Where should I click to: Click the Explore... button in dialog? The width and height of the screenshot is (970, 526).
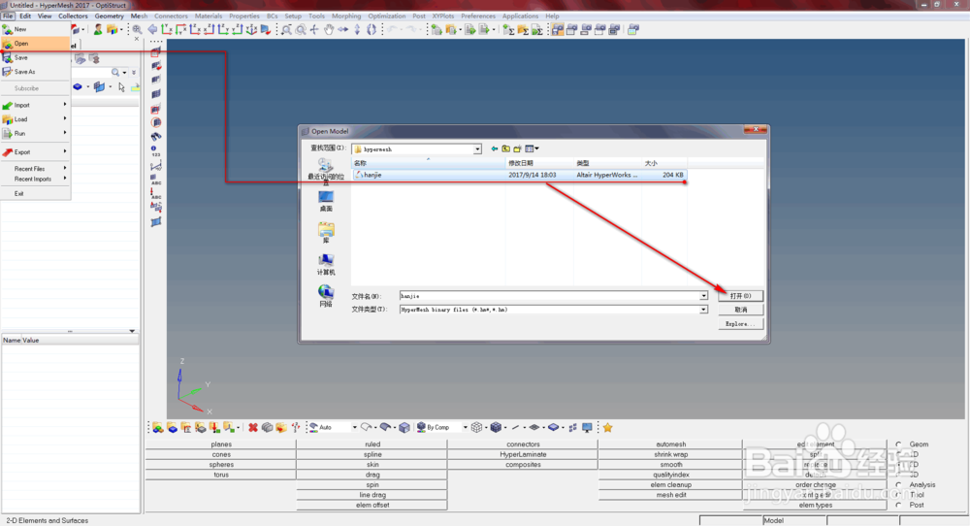point(740,323)
